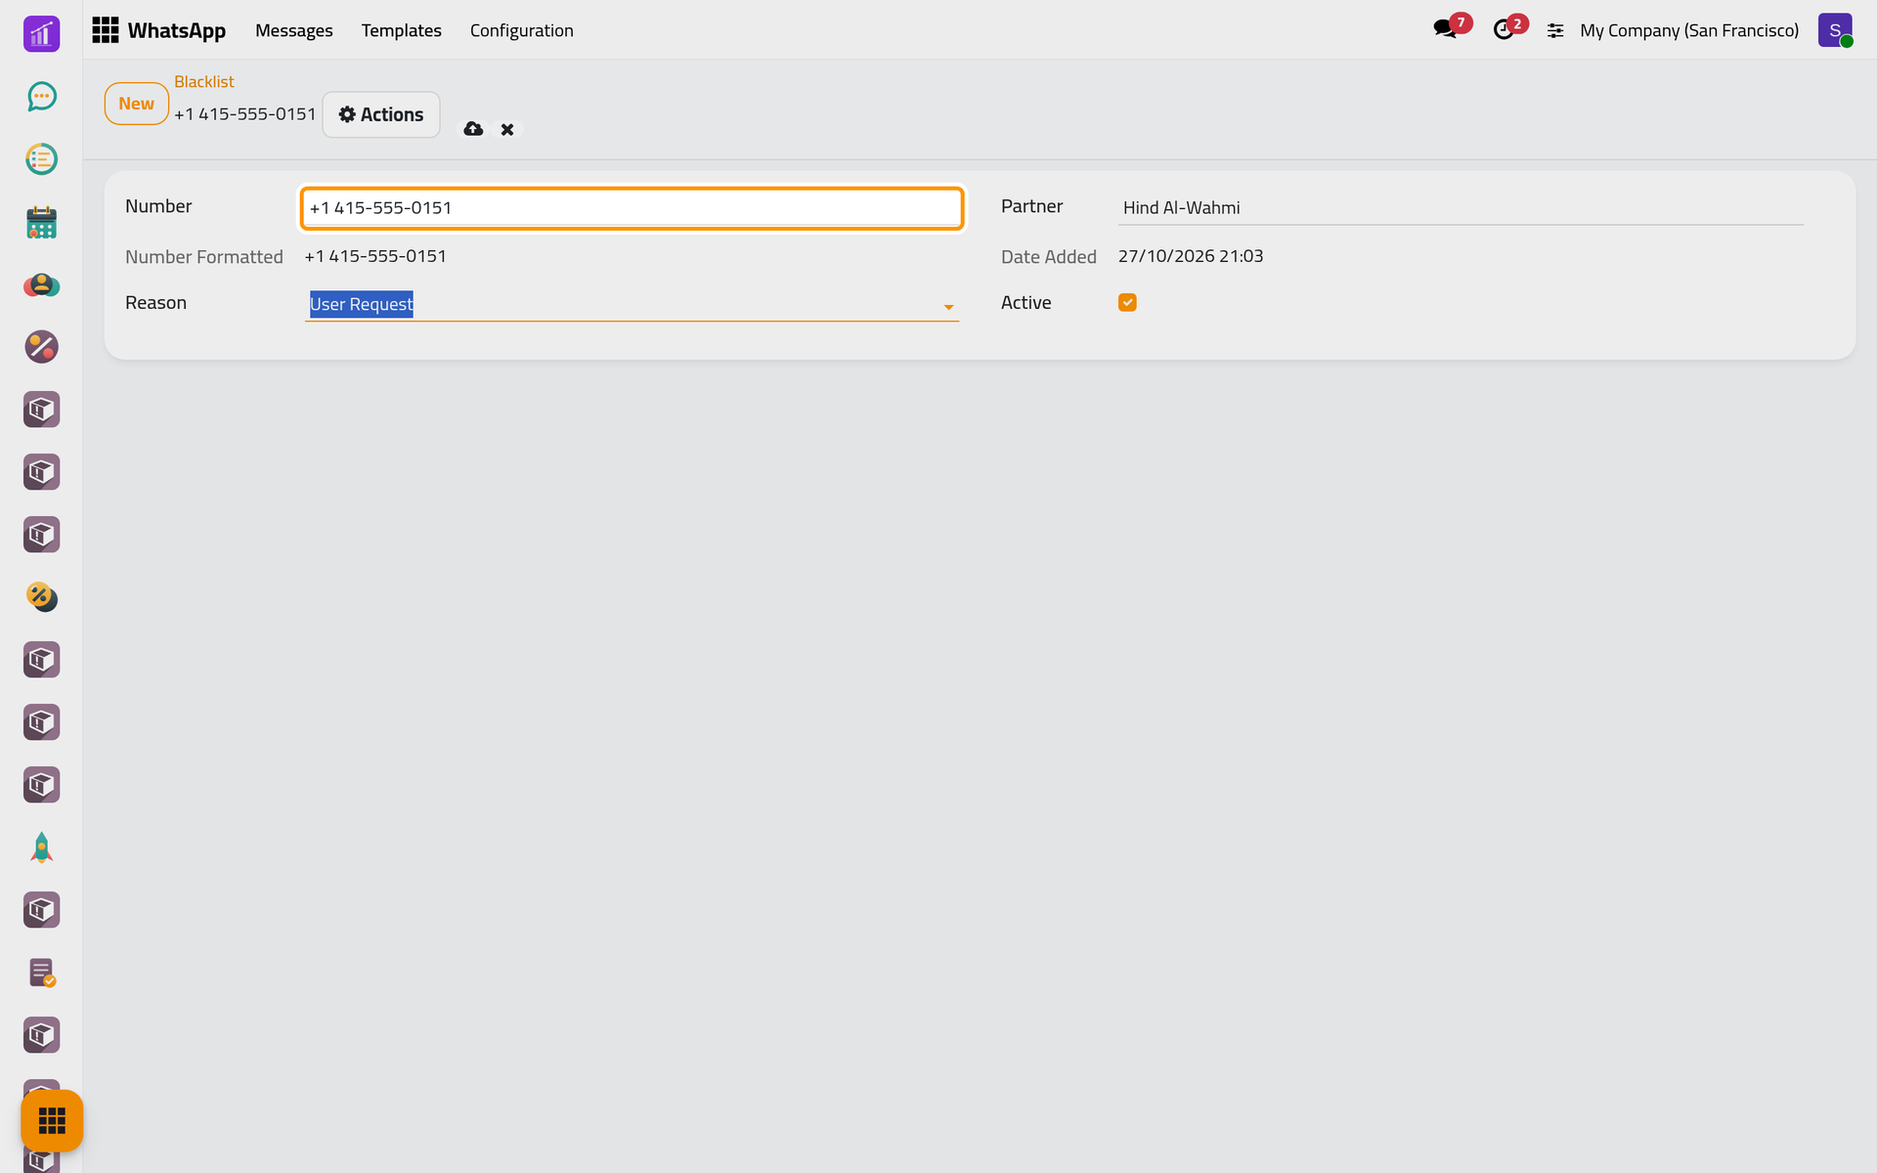
Task: Focus the Number input field
Action: [x=633, y=208]
